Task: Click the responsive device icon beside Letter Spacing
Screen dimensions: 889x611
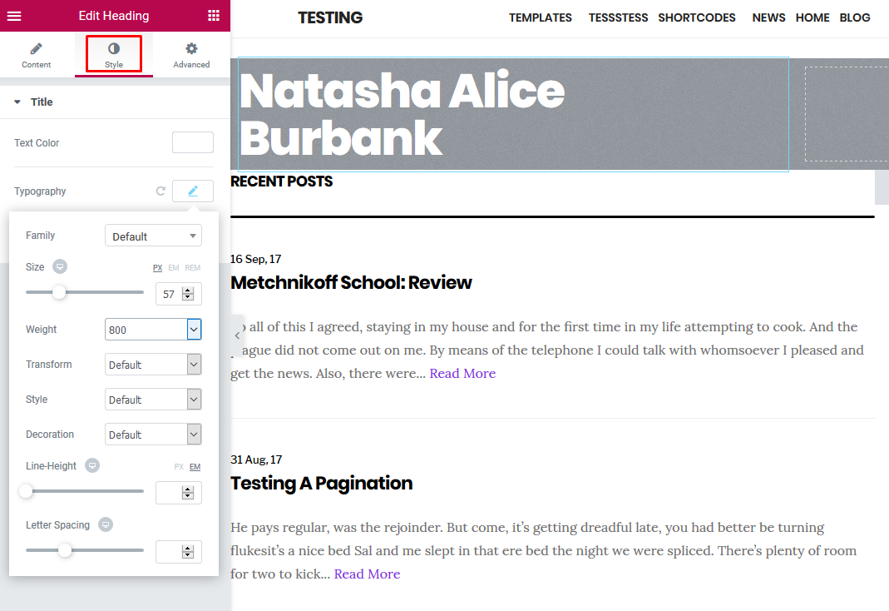Action: (x=105, y=524)
